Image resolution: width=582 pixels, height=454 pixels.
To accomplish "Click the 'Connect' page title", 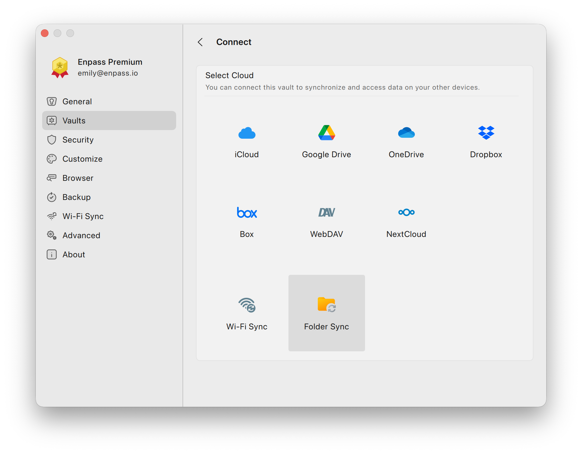I will [x=234, y=42].
